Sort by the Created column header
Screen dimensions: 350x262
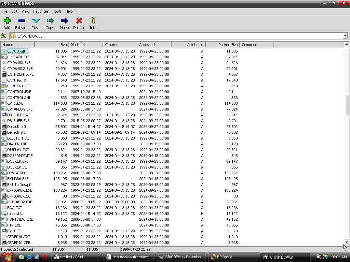point(120,45)
